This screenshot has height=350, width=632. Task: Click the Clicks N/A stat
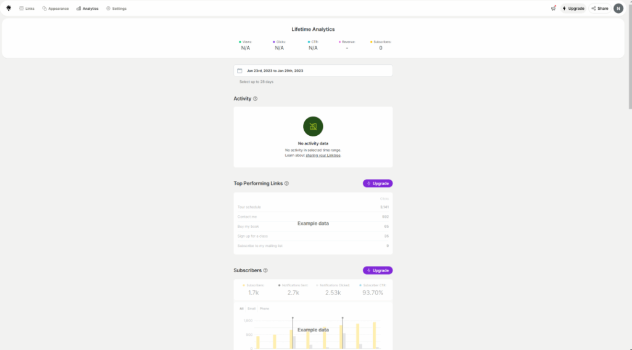click(280, 45)
